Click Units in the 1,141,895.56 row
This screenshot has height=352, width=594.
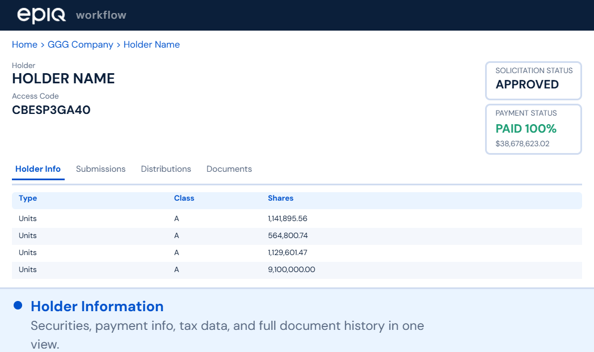pyautogui.click(x=28, y=218)
